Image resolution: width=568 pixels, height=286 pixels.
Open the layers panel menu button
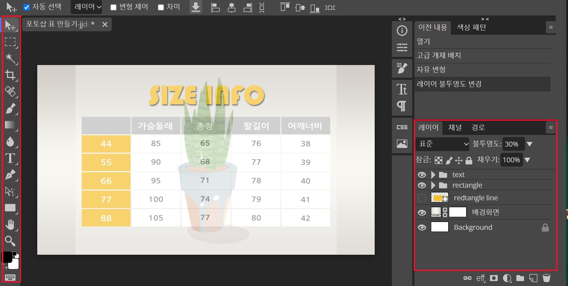coord(551,128)
